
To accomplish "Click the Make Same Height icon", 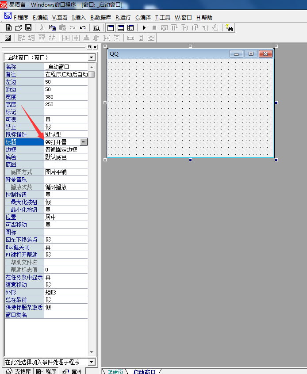I will pos(141,38).
